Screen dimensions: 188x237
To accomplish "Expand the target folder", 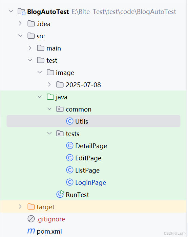I will pos(20,206).
